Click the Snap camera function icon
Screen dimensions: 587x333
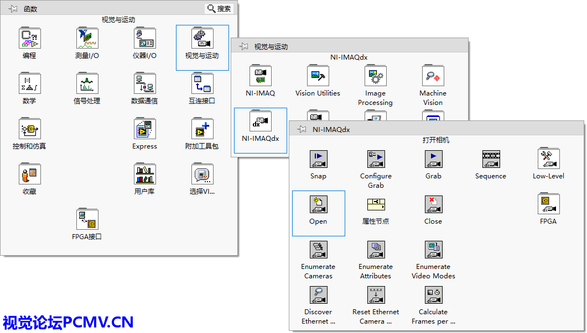pyautogui.click(x=318, y=160)
